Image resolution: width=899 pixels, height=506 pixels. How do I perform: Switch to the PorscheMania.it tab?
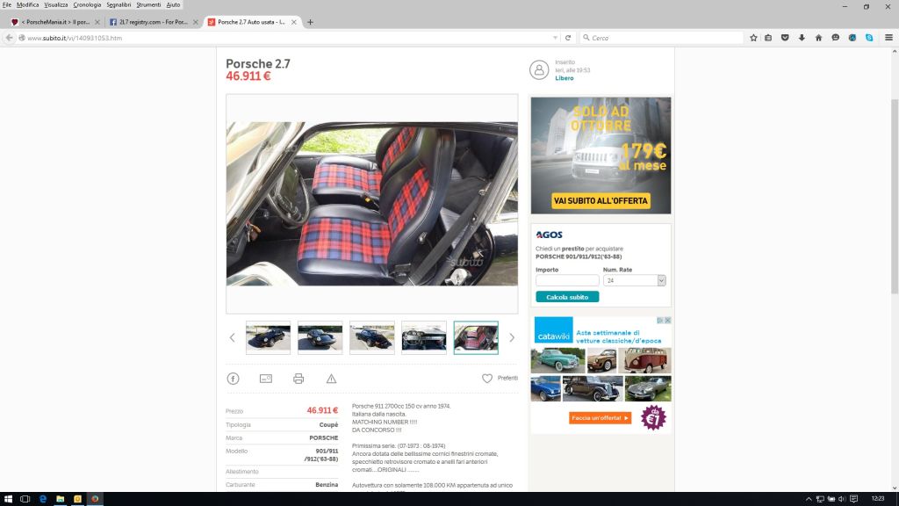[55, 22]
